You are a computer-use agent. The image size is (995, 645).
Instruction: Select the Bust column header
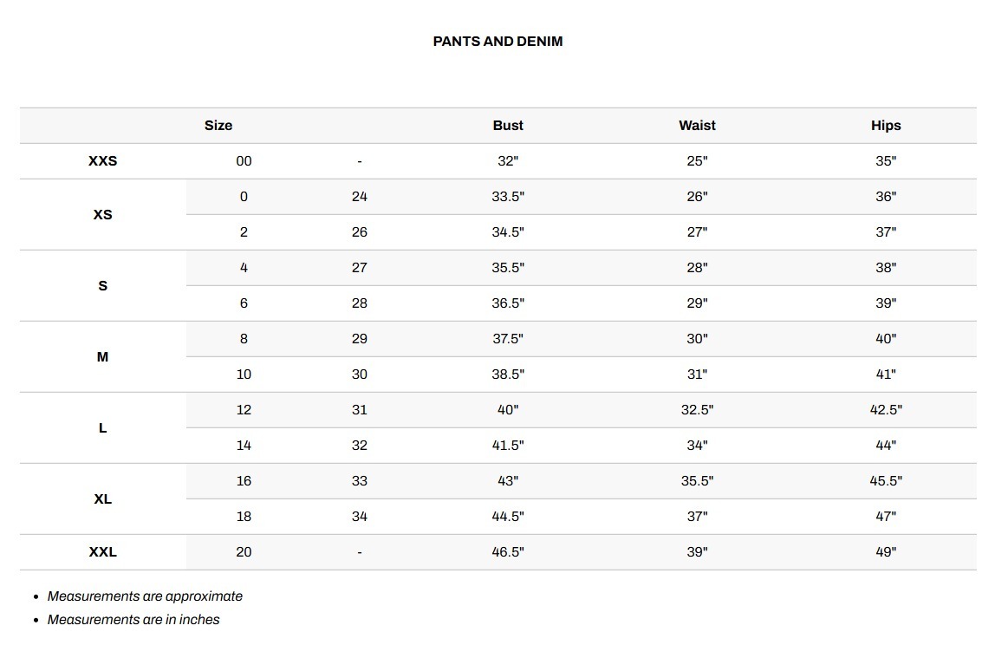point(508,125)
